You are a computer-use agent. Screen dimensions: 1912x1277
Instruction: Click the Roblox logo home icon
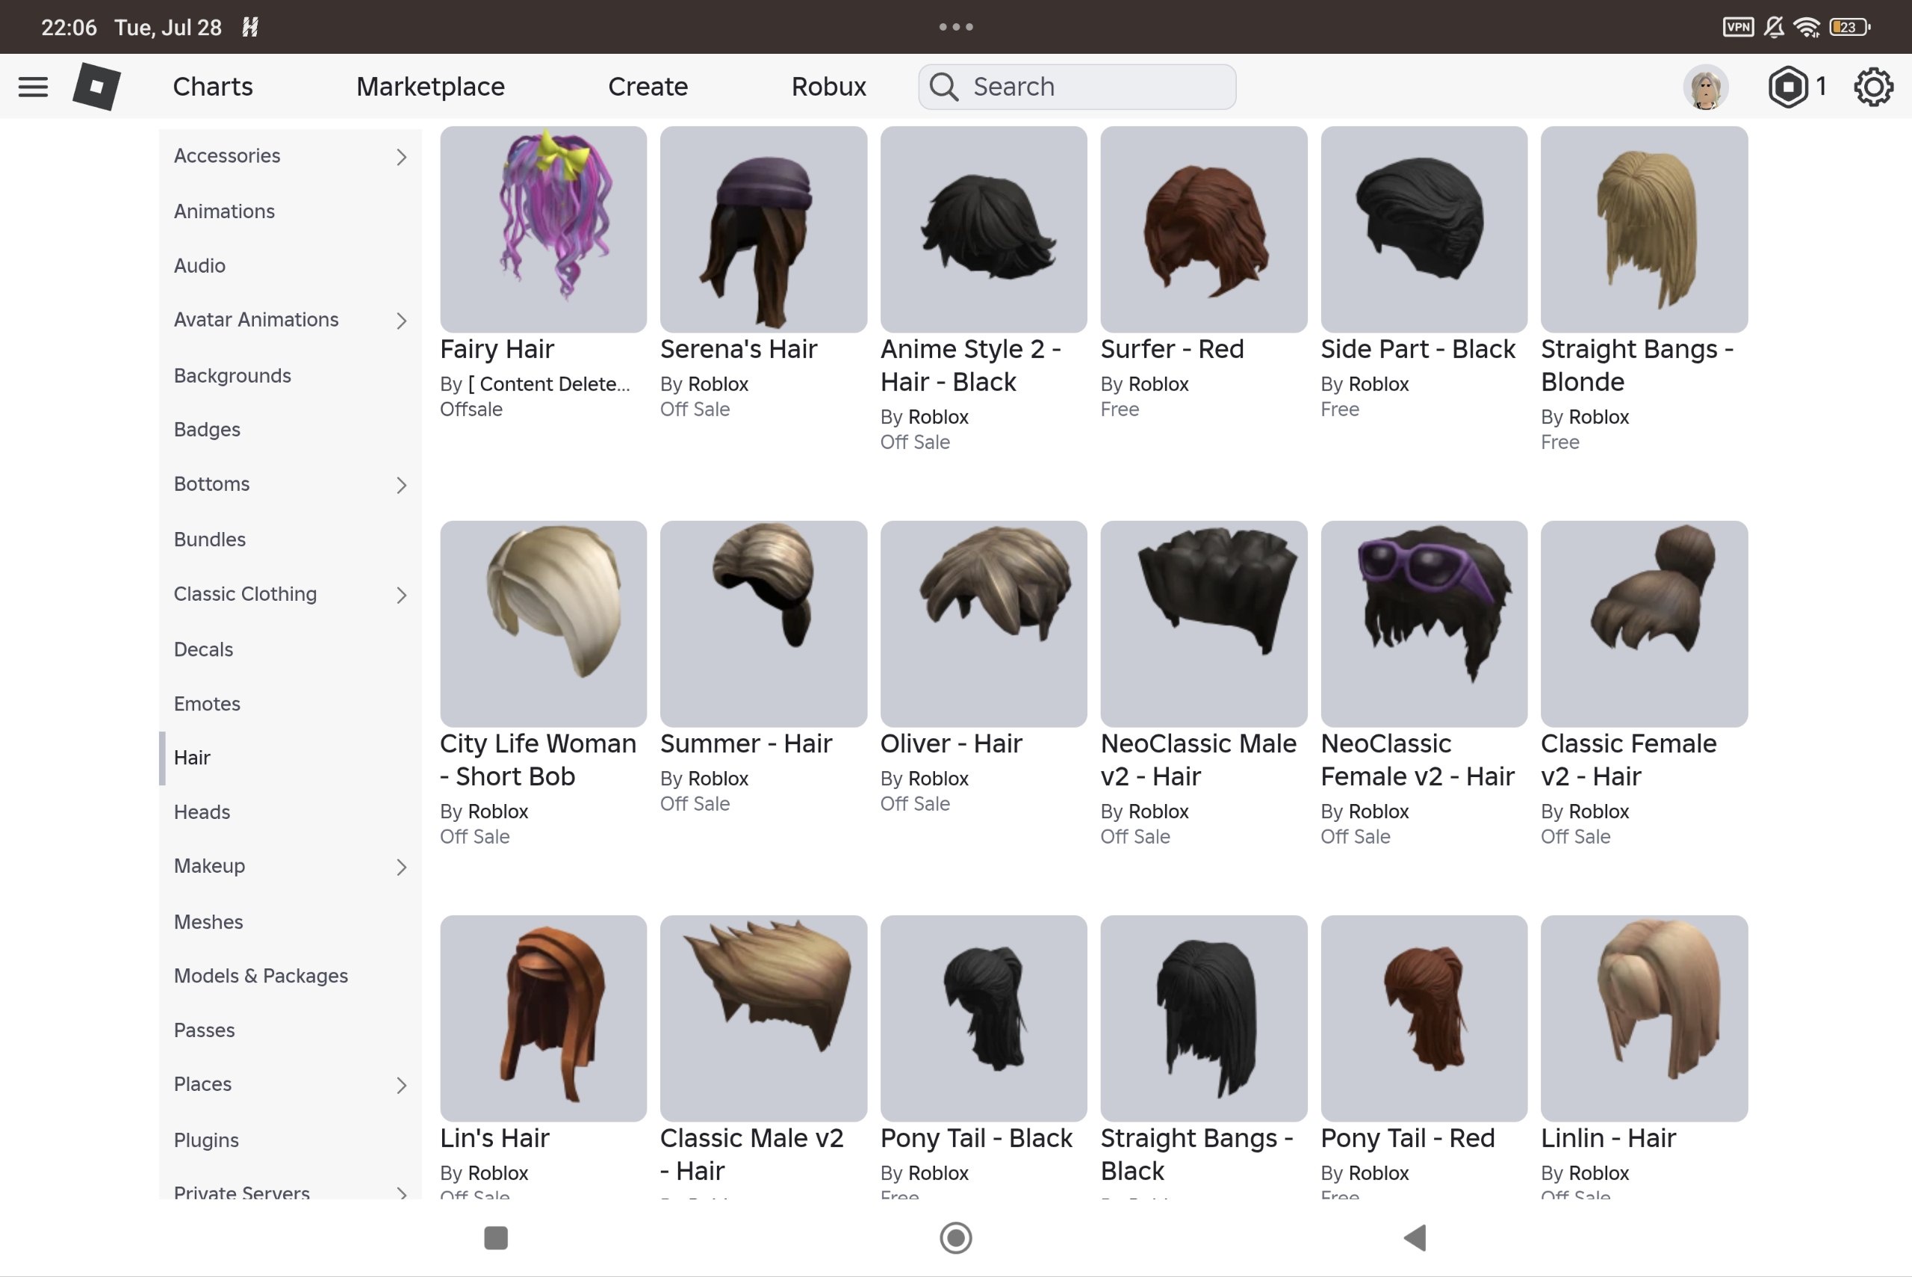tap(97, 87)
